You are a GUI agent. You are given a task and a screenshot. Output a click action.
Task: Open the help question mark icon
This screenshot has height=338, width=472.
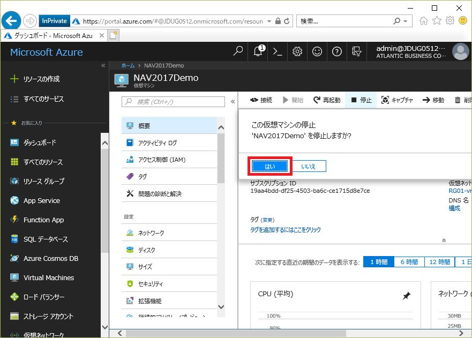tap(336, 51)
